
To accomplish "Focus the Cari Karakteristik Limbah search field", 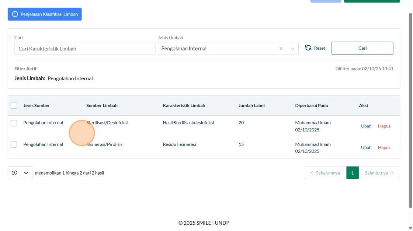I will [x=85, y=49].
